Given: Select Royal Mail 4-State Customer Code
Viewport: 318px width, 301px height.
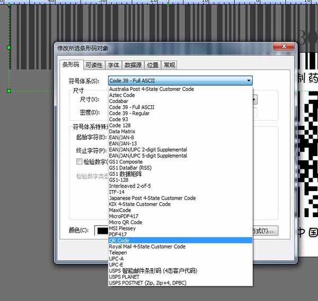Looking at the screenshot, I should [x=180, y=246].
